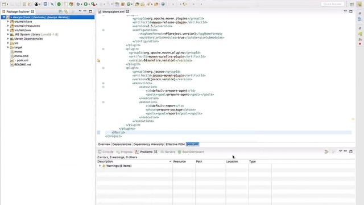Expand the src/main/resources folder
The height and width of the screenshot is (205, 364).
pos(8,26)
